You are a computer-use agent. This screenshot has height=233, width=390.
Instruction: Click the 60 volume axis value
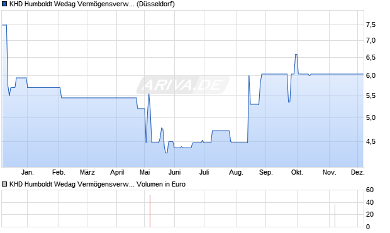tap(370, 190)
